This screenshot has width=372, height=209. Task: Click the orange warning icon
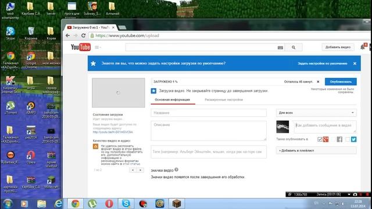[x=95, y=146]
